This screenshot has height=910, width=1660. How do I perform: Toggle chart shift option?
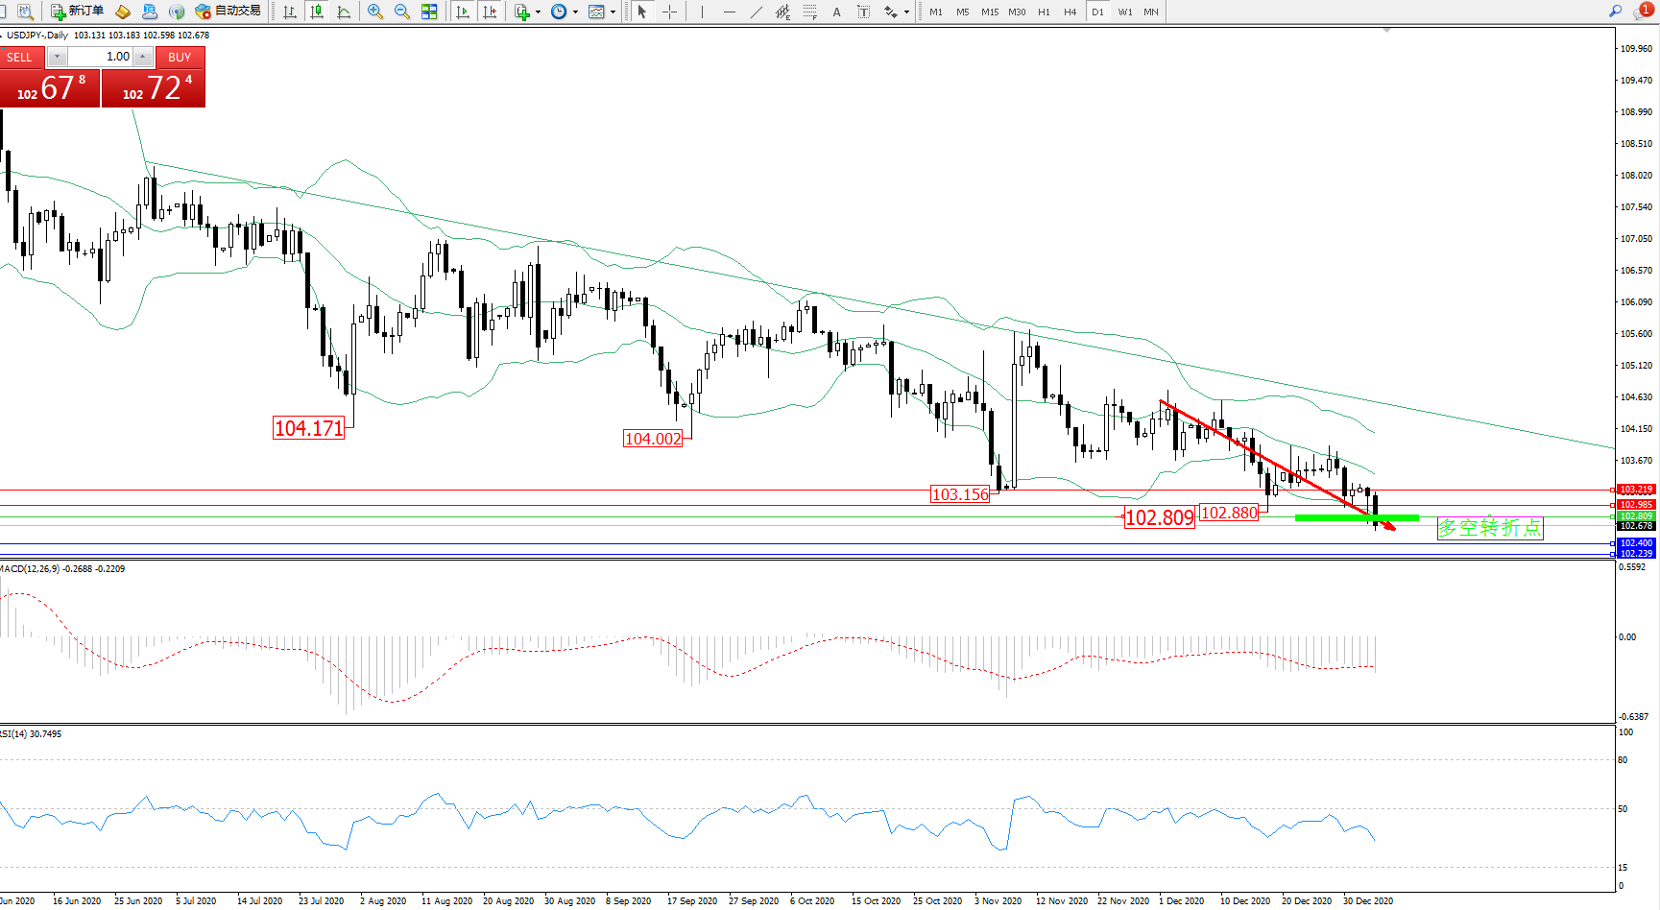pos(490,12)
